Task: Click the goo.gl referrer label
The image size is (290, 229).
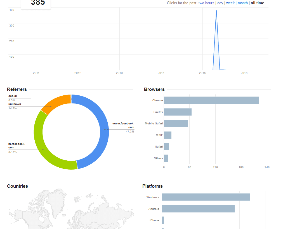Action: (x=13, y=96)
